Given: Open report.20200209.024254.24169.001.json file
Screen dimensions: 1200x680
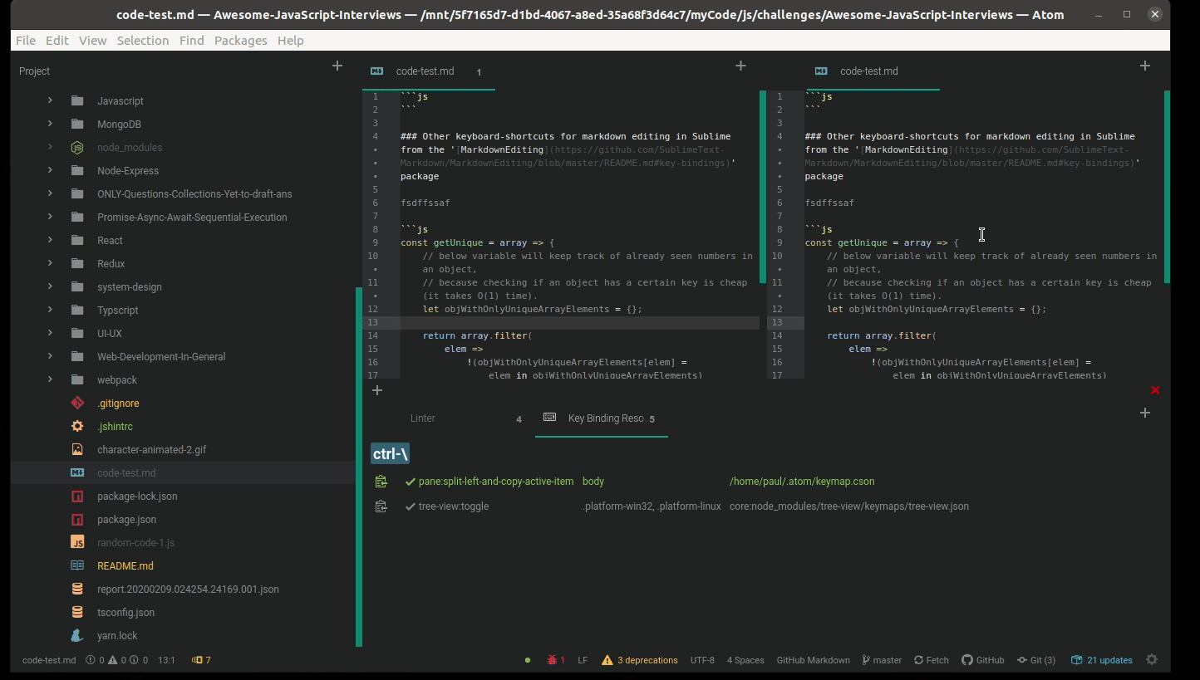Looking at the screenshot, I should pyautogui.click(x=188, y=589).
